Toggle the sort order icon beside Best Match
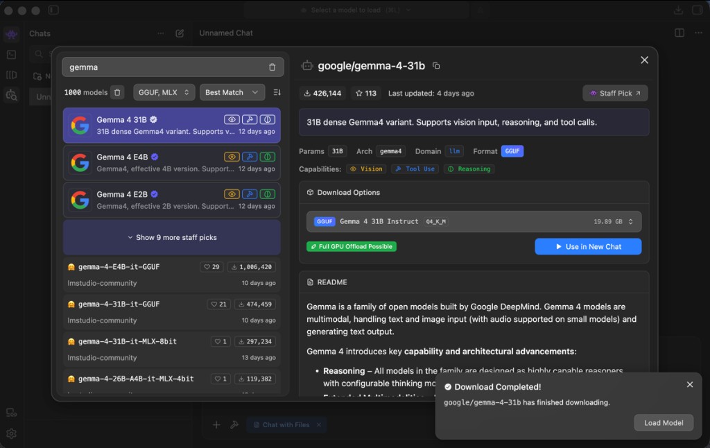Screen dimensions: 710x448 [x=277, y=92]
